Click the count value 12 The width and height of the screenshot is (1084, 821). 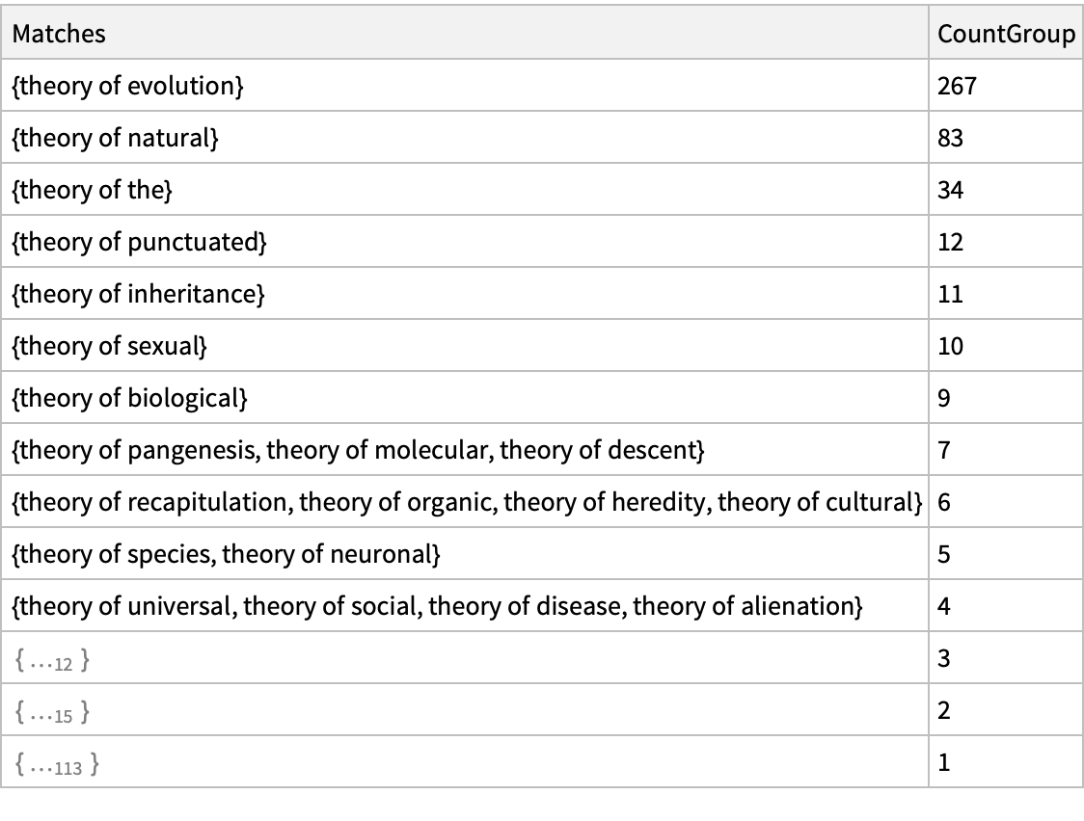951,243
